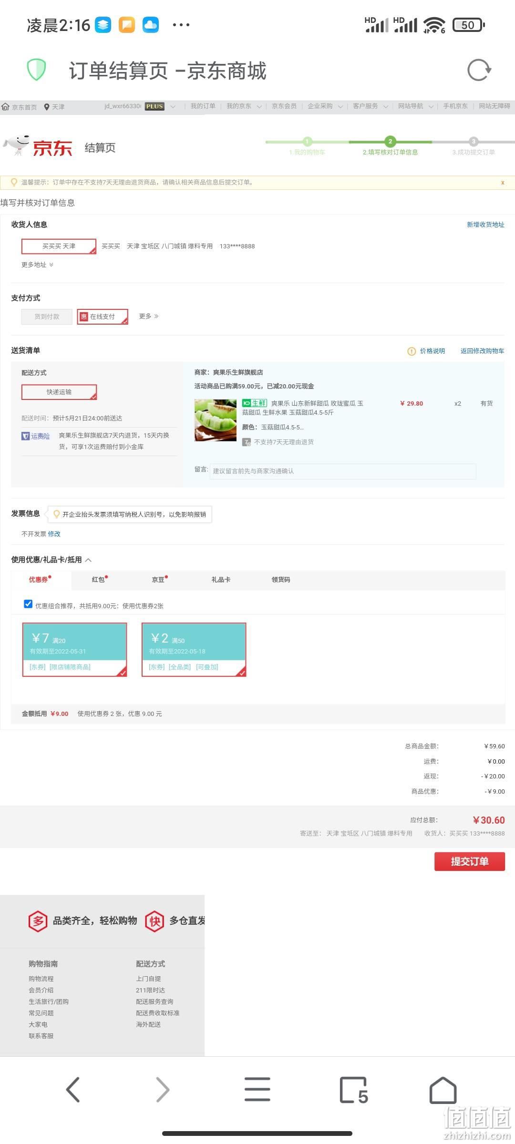Click the 多 category icon in footer

38,921
